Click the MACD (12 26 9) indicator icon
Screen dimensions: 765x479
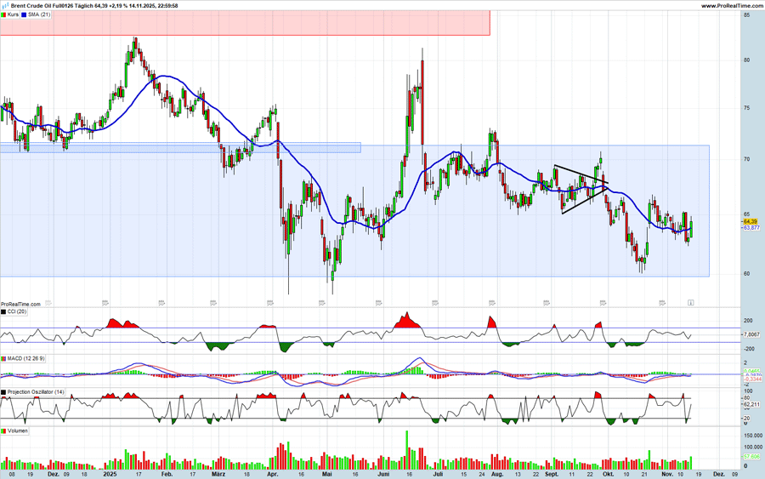[x=3, y=359]
